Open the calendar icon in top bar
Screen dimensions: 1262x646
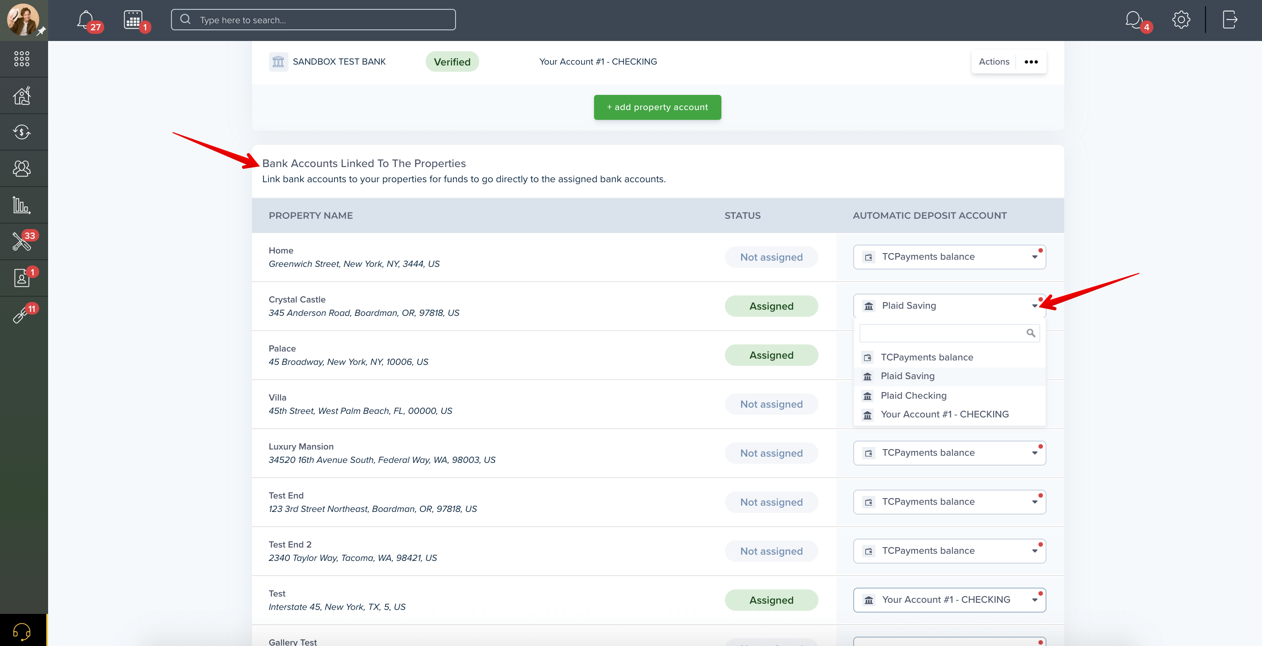point(133,20)
